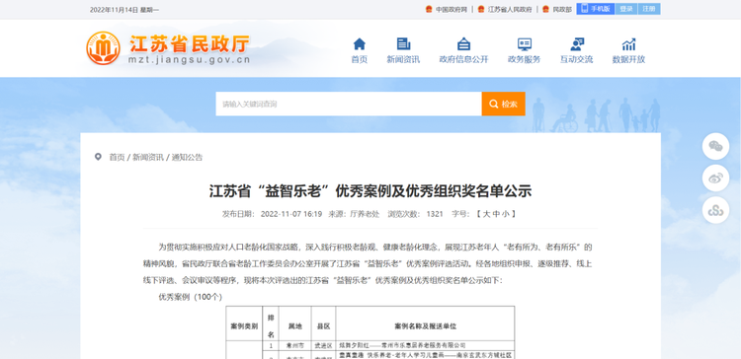
Task: Open the 政务服务 monitor icon
Action: click(524, 44)
